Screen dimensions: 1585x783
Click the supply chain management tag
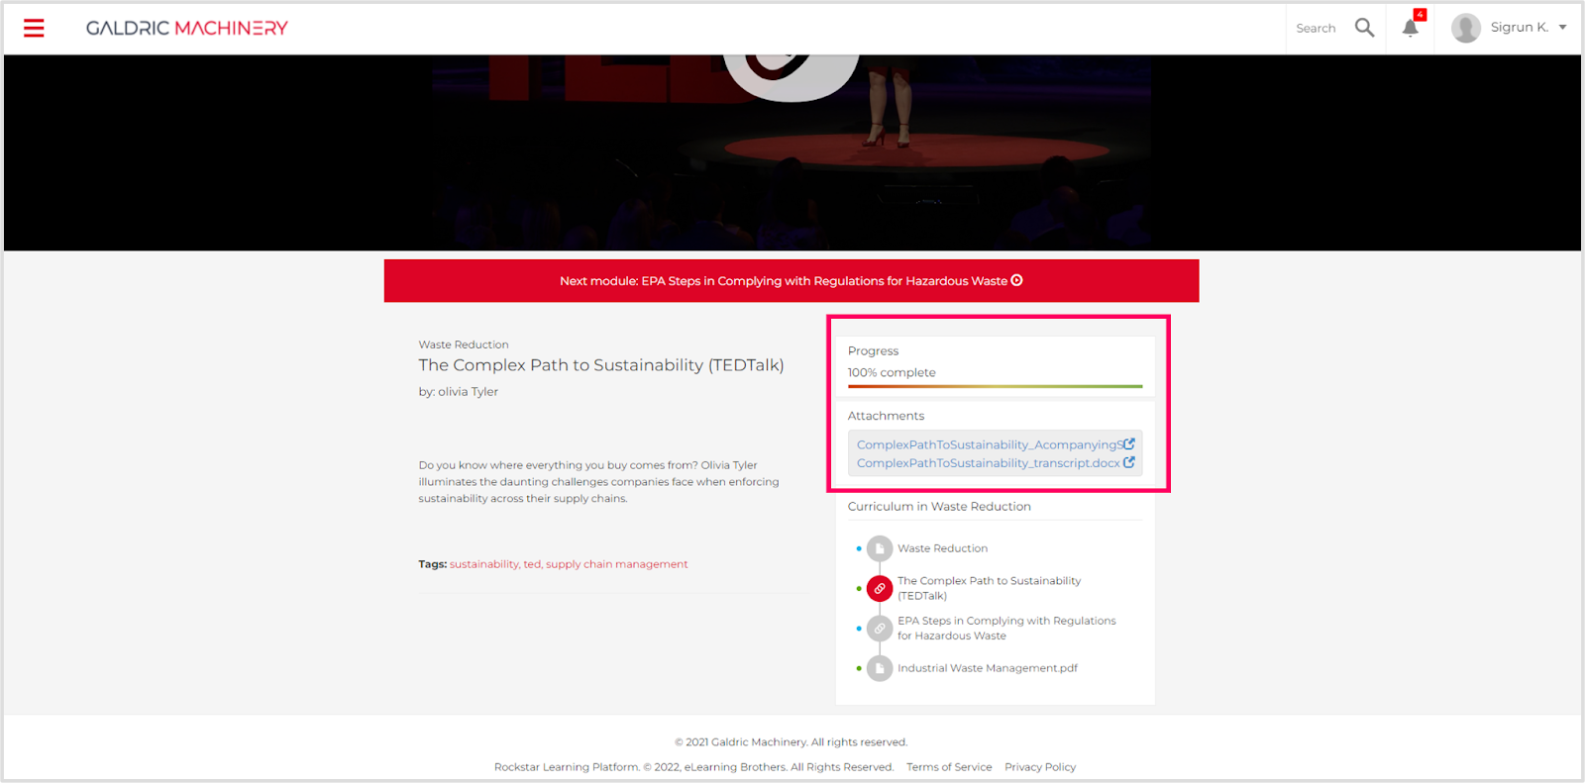pos(616,564)
